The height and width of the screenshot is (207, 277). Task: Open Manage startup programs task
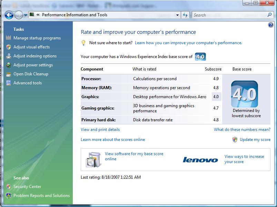37,38
